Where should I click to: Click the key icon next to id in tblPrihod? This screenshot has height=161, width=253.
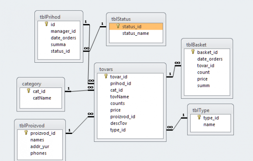(x=47, y=24)
